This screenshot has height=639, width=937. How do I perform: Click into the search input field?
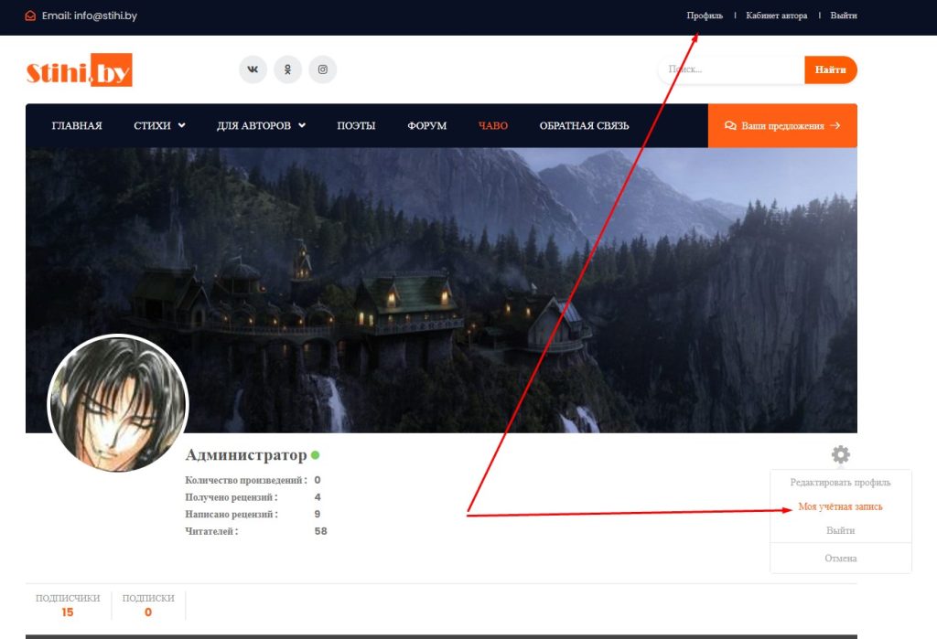coord(730,69)
